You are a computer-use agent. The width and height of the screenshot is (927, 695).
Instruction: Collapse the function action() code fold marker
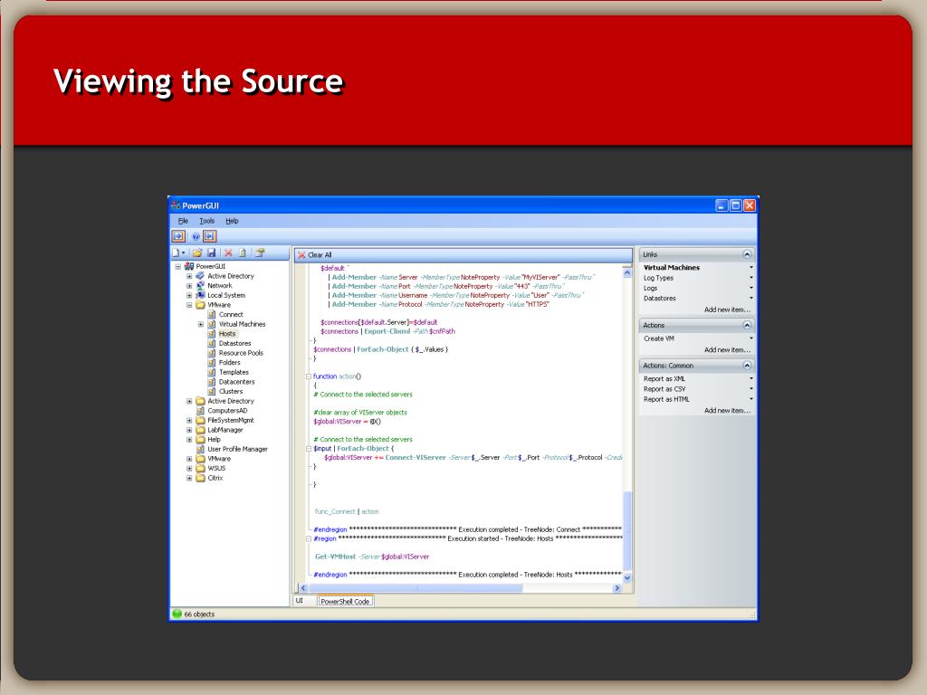[x=308, y=376]
